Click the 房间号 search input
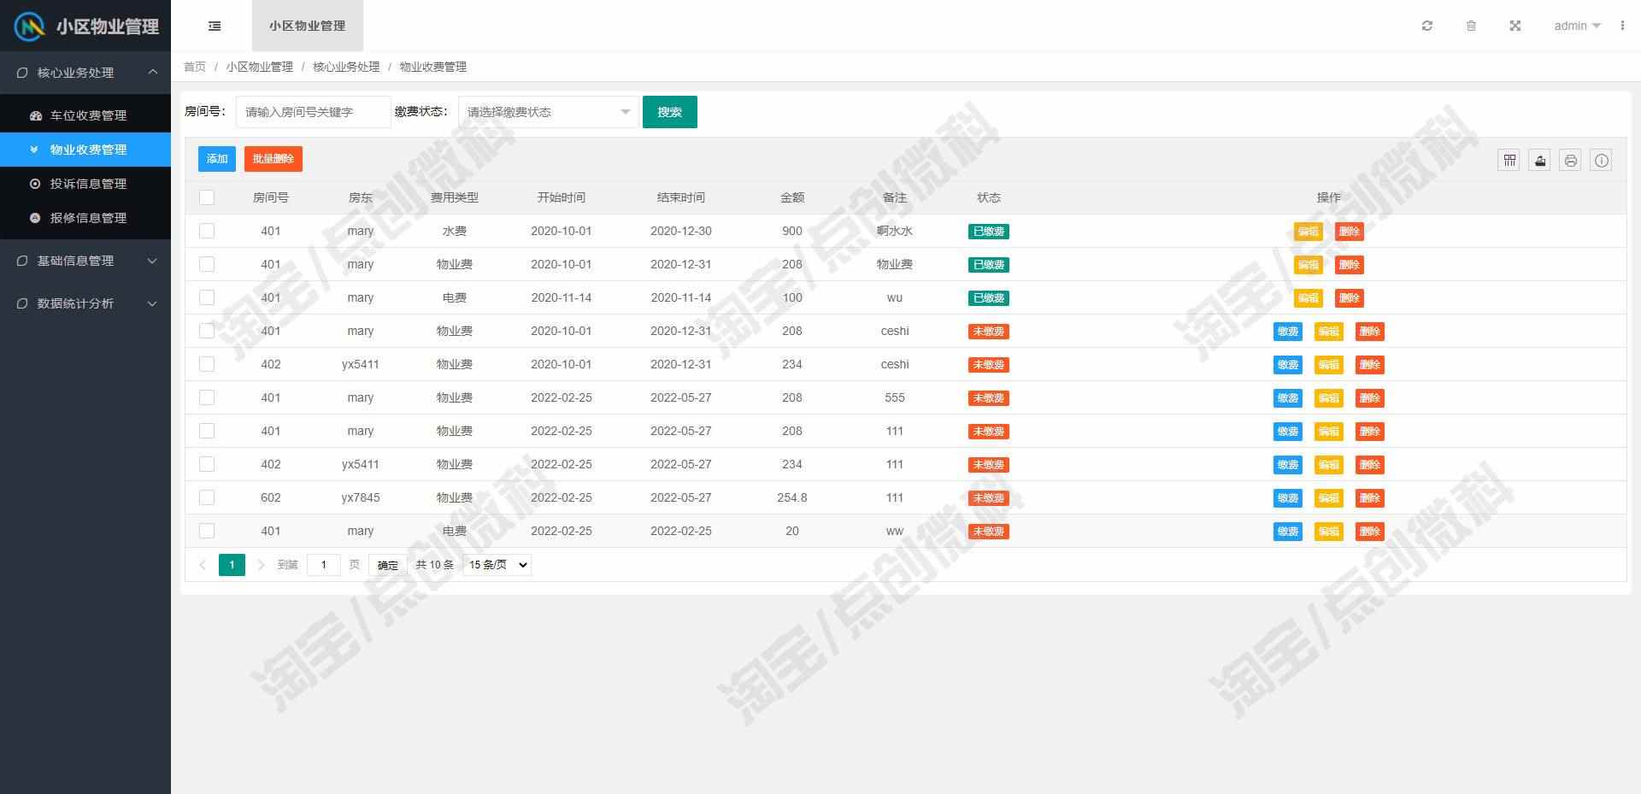This screenshot has width=1641, height=794. click(x=313, y=112)
